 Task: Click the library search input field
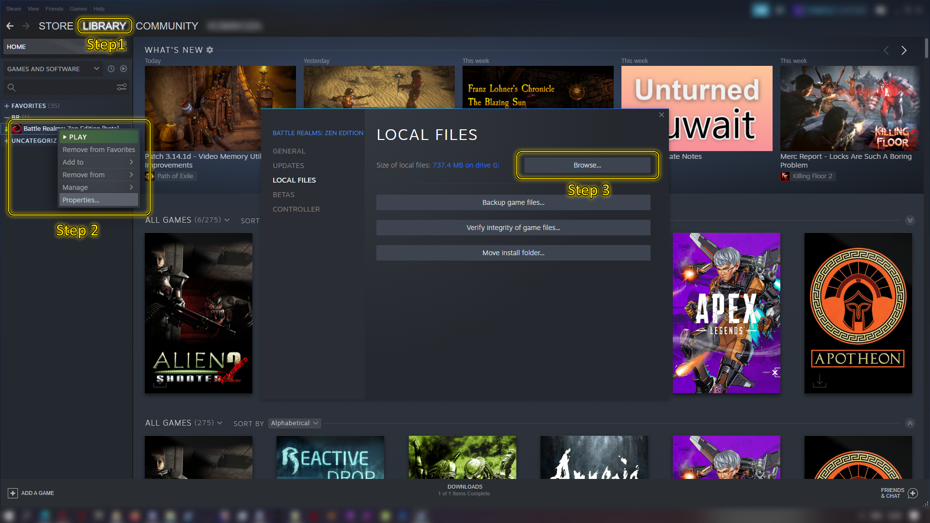(x=65, y=87)
